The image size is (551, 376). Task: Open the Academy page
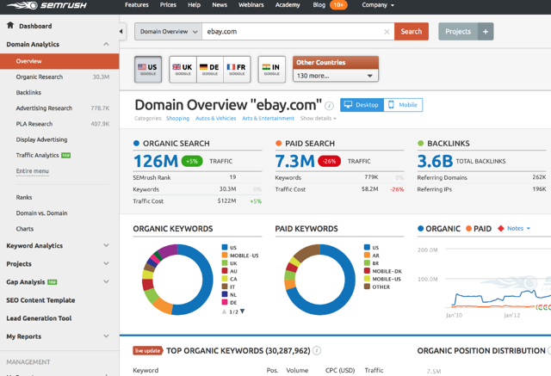coord(288,5)
